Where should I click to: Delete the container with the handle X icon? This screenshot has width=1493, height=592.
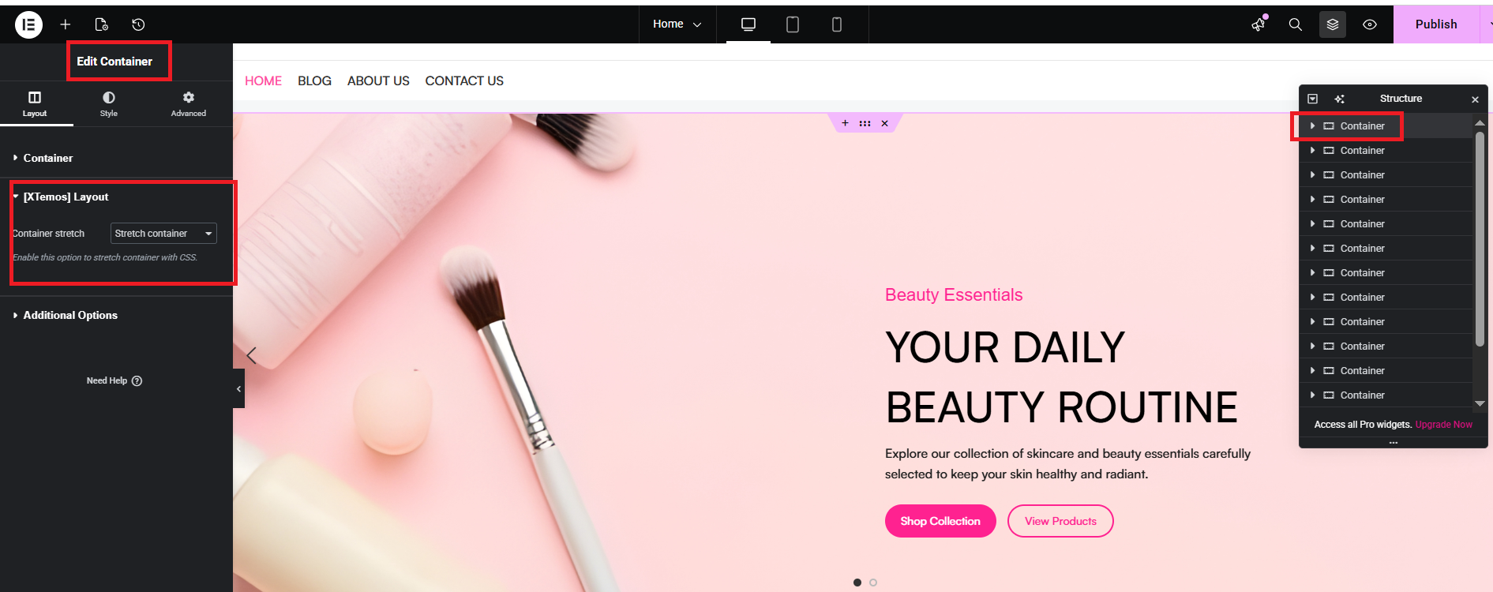click(885, 123)
